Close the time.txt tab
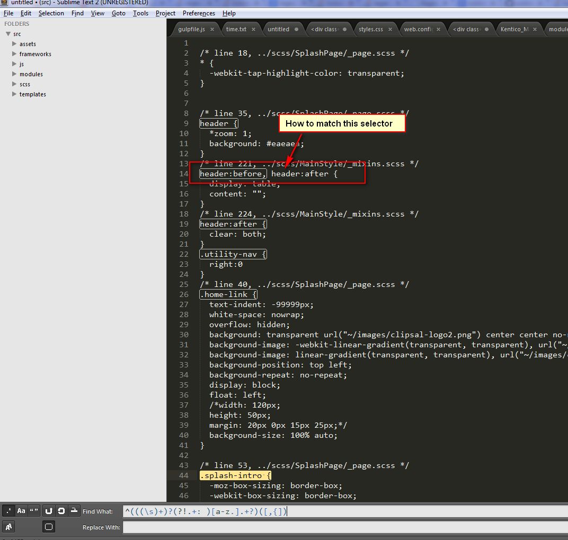This screenshot has height=540, width=568. (253, 29)
